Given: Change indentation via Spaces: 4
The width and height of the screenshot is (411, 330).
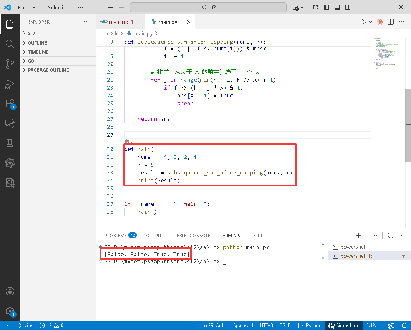Looking at the screenshot, I should [x=243, y=325].
